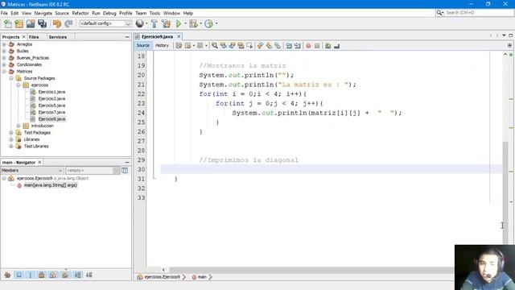Toggle the Navigator Javadoc window icon beside filter
The width and height of the screenshot is (515, 290).
(x=125, y=170)
